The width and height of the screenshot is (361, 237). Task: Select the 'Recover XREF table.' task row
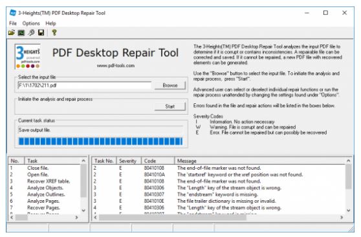45,181
